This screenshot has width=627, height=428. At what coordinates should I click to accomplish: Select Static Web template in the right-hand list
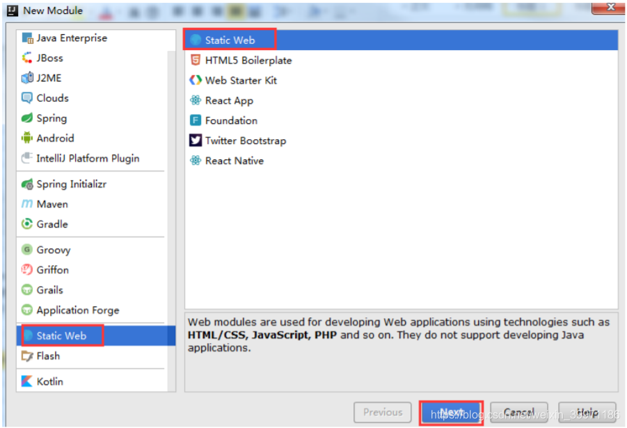402,40
